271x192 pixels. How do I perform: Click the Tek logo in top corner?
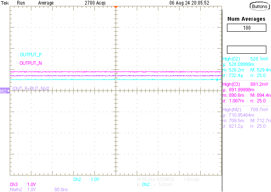tap(5, 3)
